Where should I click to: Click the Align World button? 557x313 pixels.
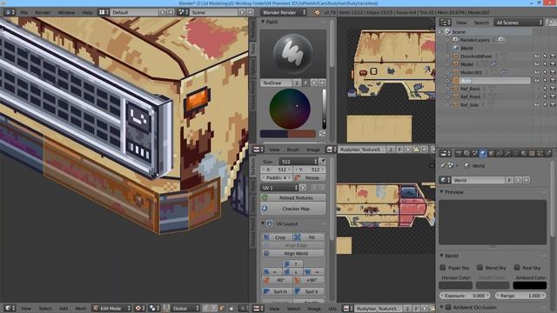coord(293,253)
